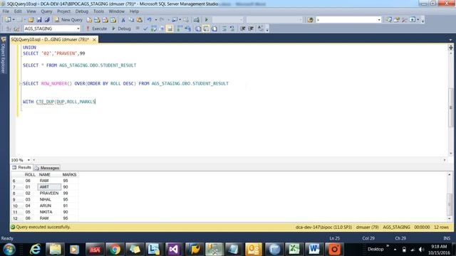
Task: Click the NAME column header
Action: tap(49, 175)
